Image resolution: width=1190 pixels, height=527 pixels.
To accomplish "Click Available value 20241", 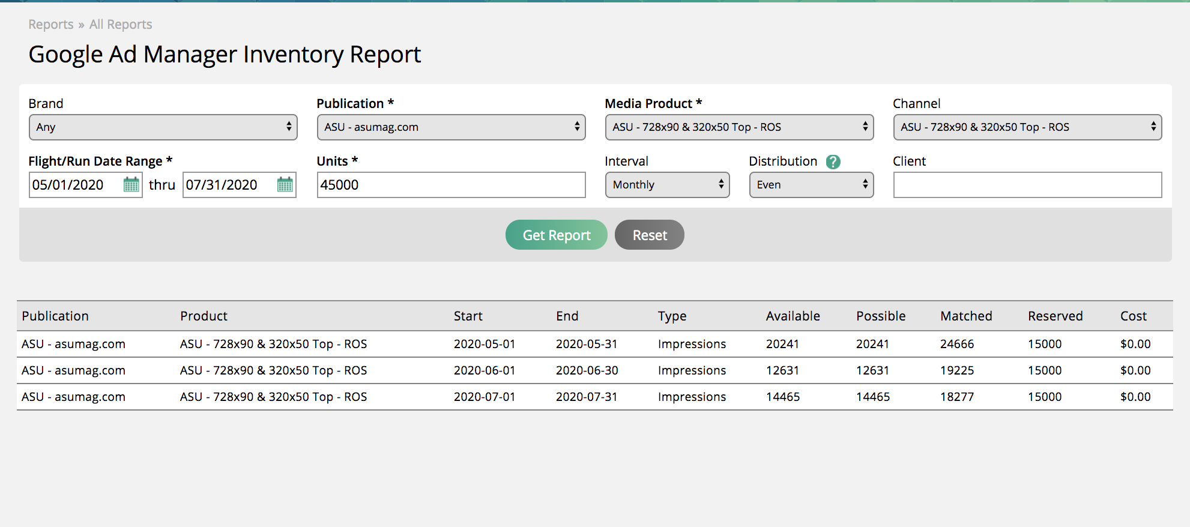I will point(782,344).
